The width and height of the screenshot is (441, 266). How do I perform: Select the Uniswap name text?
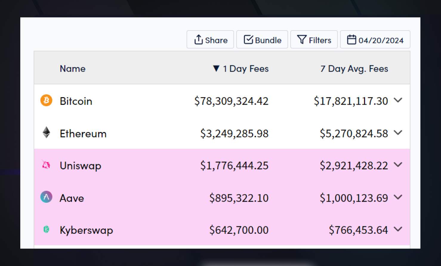pyautogui.click(x=81, y=166)
